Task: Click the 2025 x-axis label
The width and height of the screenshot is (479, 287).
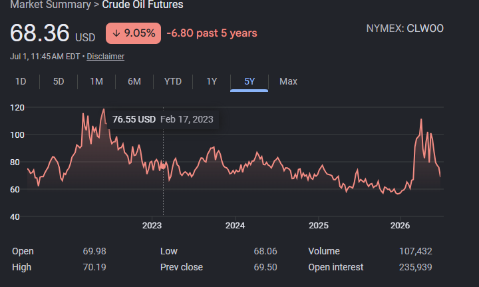Action: (x=318, y=226)
